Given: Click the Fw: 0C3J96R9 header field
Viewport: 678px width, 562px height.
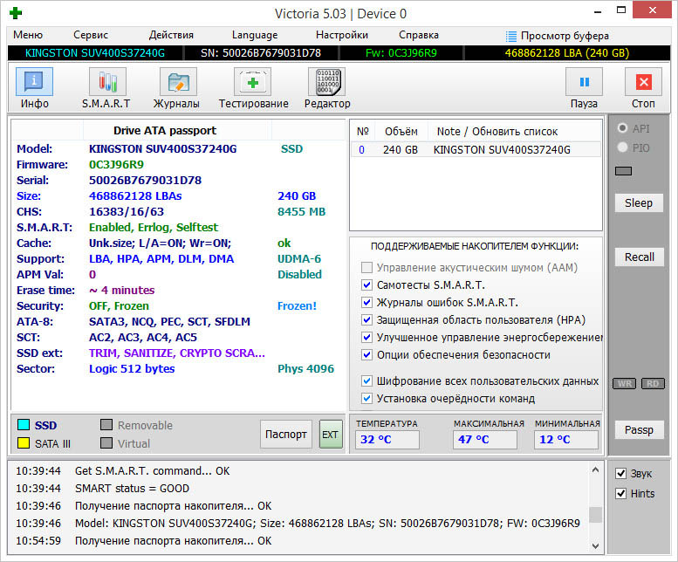Looking at the screenshot, I should [401, 53].
